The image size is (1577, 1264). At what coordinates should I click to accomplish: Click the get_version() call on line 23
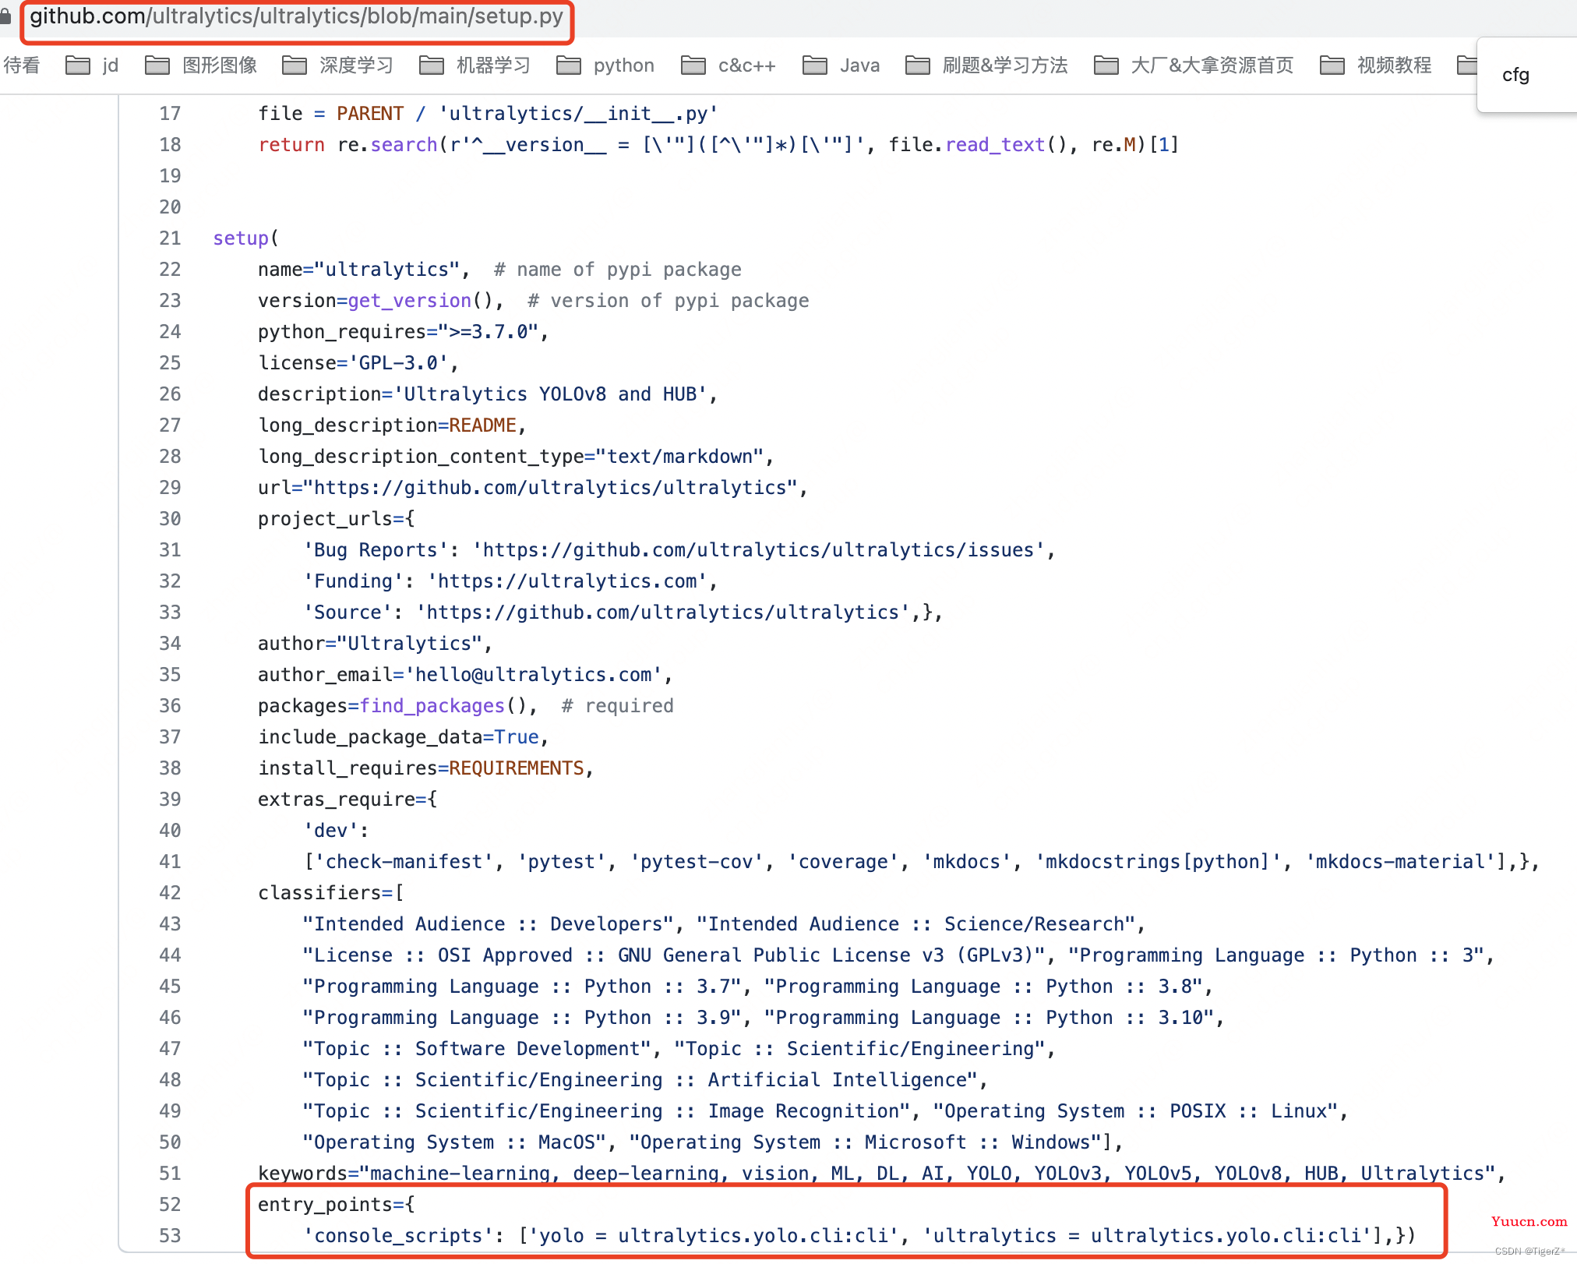click(420, 301)
